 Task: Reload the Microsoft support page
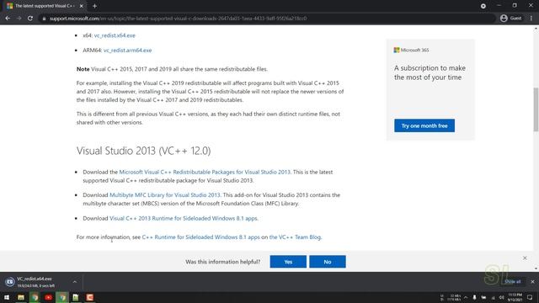30,19
